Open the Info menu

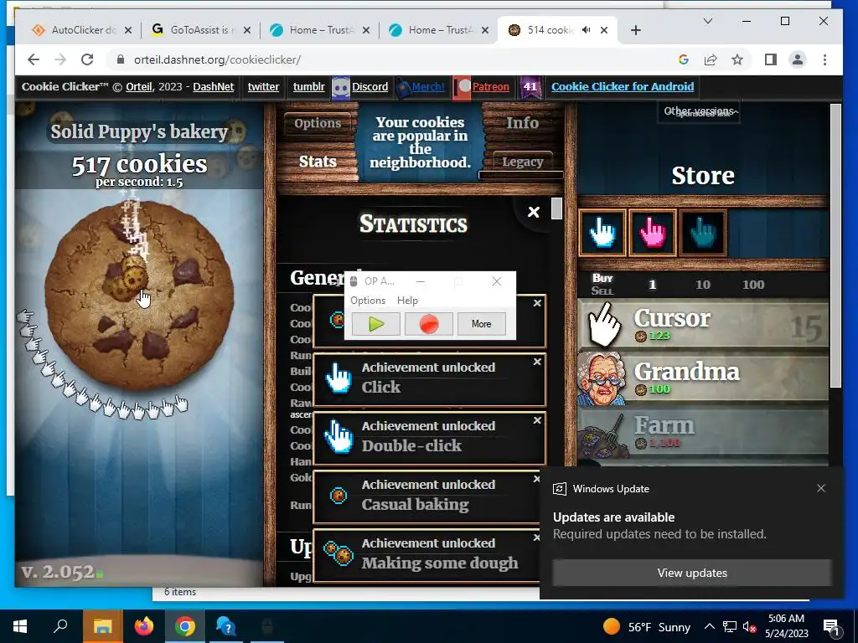tap(523, 124)
